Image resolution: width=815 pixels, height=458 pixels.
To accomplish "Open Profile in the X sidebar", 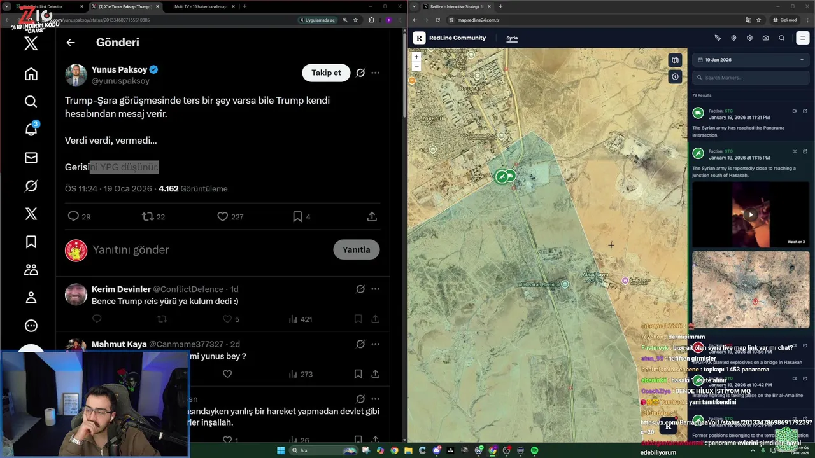I will coord(31,298).
